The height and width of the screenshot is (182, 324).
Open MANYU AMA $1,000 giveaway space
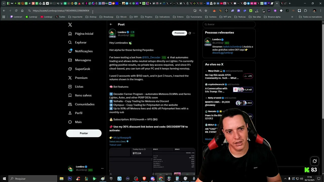(229, 102)
